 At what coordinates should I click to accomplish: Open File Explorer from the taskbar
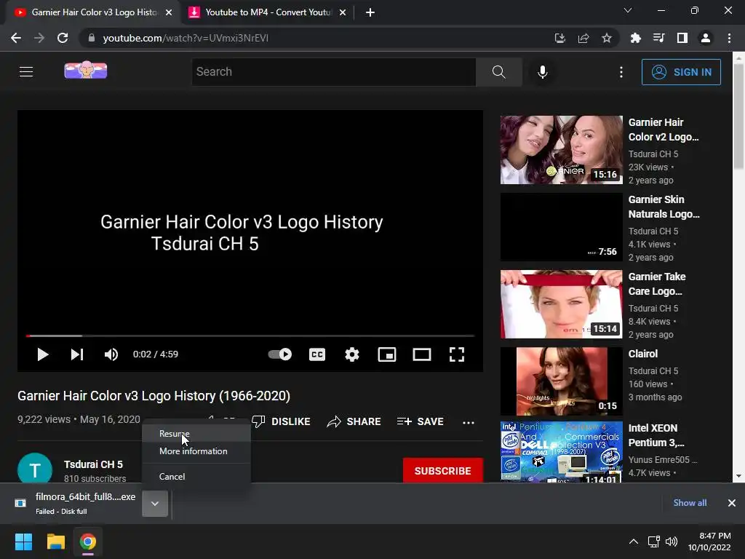pyautogui.click(x=55, y=542)
